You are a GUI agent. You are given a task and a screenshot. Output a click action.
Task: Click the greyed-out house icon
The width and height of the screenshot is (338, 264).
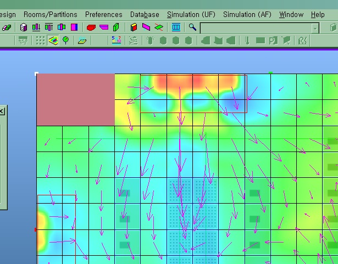pyautogui.click(x=303, y=41)
